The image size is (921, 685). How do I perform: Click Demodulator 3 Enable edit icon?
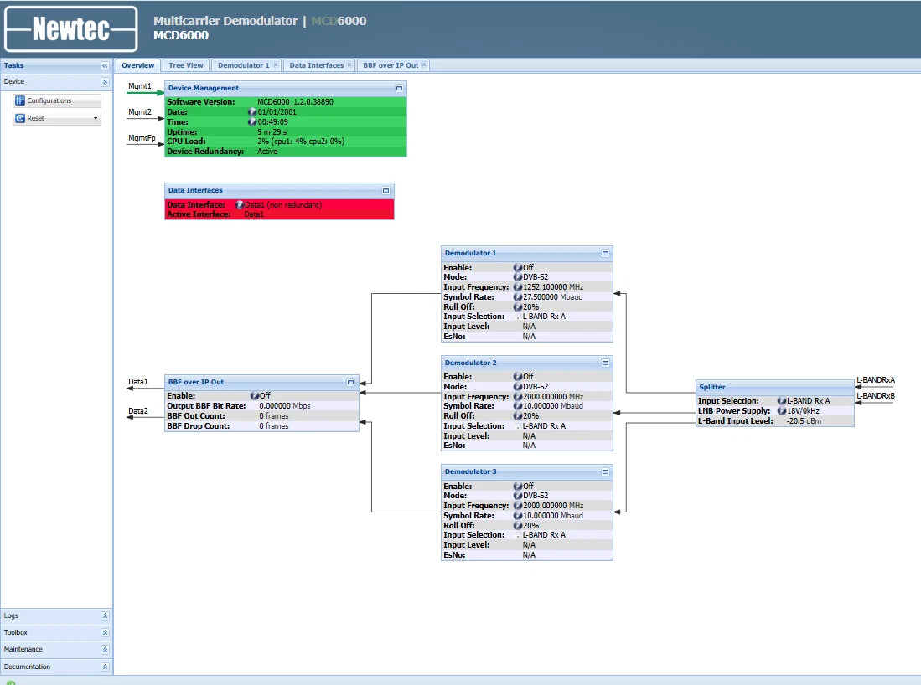tap(518, 486)
